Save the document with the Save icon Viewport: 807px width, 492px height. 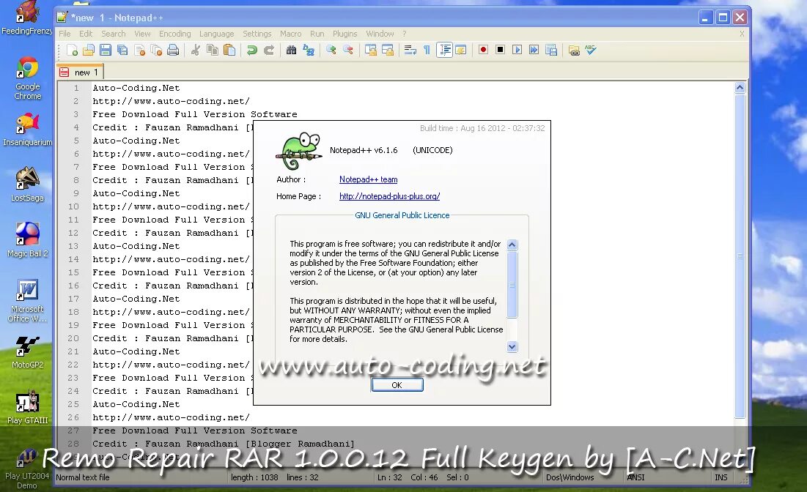(x=106, y=50)
